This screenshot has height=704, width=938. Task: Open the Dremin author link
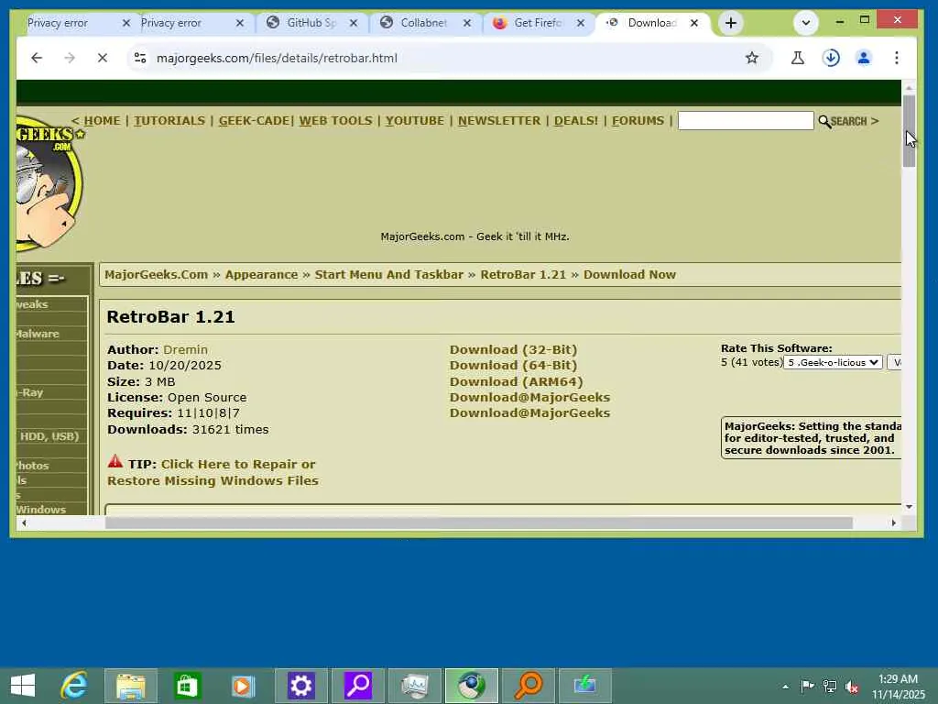pyautogui.click(x=185, y=349)
